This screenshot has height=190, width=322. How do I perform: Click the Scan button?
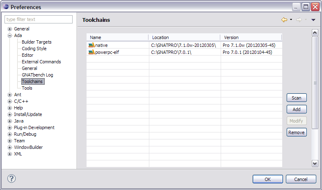click(x=297, y=98)
